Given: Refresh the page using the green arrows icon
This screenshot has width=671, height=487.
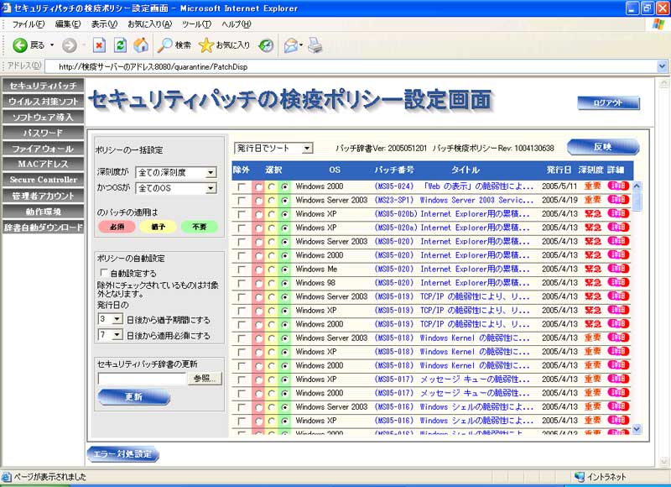Looking at the screenshot, I should [120, 45].
